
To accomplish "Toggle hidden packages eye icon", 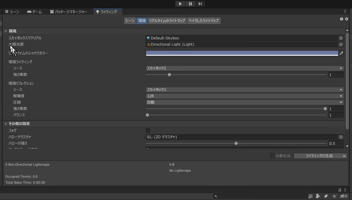I will click(x=344, y=197).
